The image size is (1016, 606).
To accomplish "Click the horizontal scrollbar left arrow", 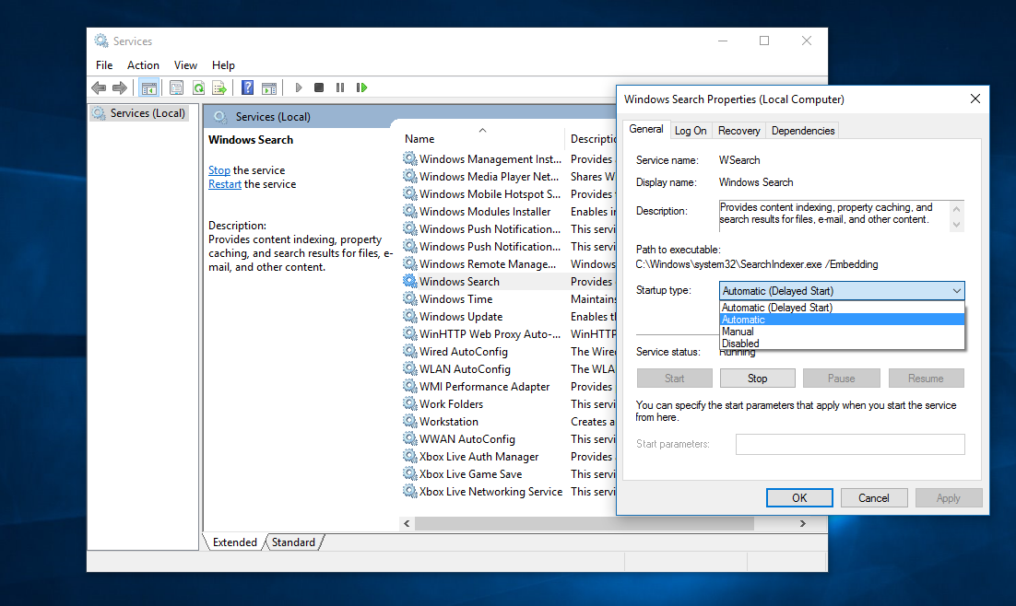I will [407, 523].
